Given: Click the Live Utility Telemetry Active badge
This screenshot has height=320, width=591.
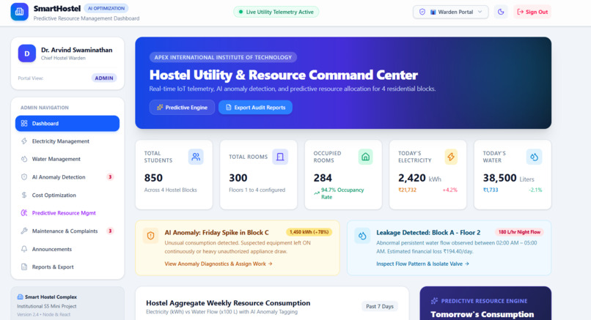Looking at the screenshot, I should coord(276,12).
